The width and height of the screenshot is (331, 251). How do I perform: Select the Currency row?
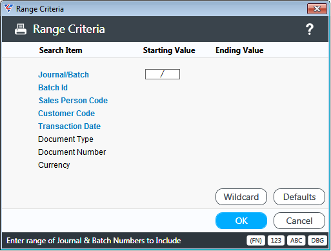(x=54, y=165)
